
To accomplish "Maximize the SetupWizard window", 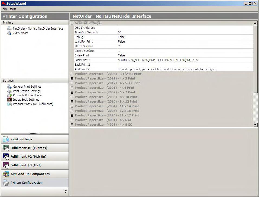I will (250, 4).
